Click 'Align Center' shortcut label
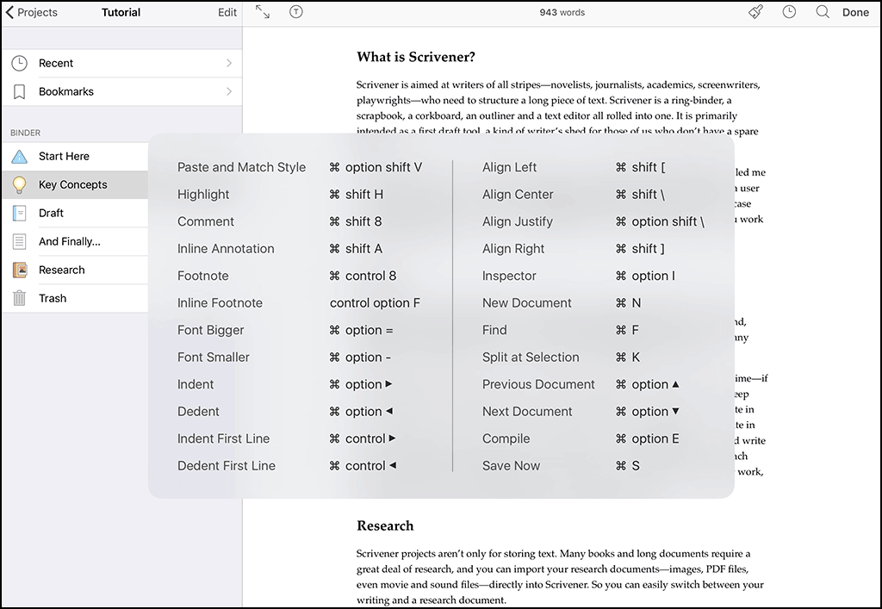The image size is (882, 609). click(518, 195)
